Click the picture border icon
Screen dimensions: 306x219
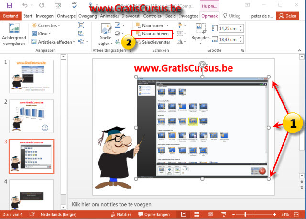118,25
